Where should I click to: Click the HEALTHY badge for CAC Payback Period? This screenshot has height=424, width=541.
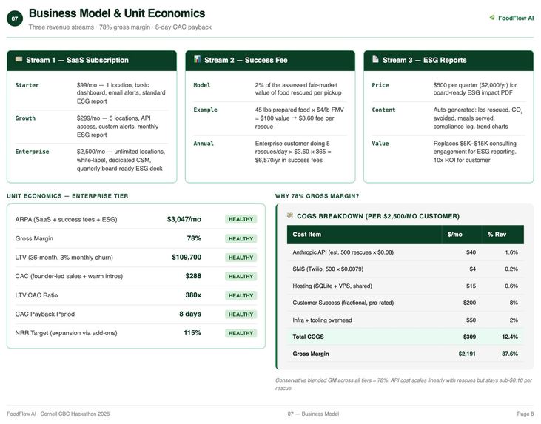[241, 314]
